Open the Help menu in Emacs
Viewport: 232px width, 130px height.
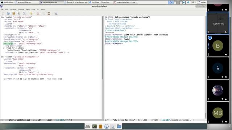(43, 9)
